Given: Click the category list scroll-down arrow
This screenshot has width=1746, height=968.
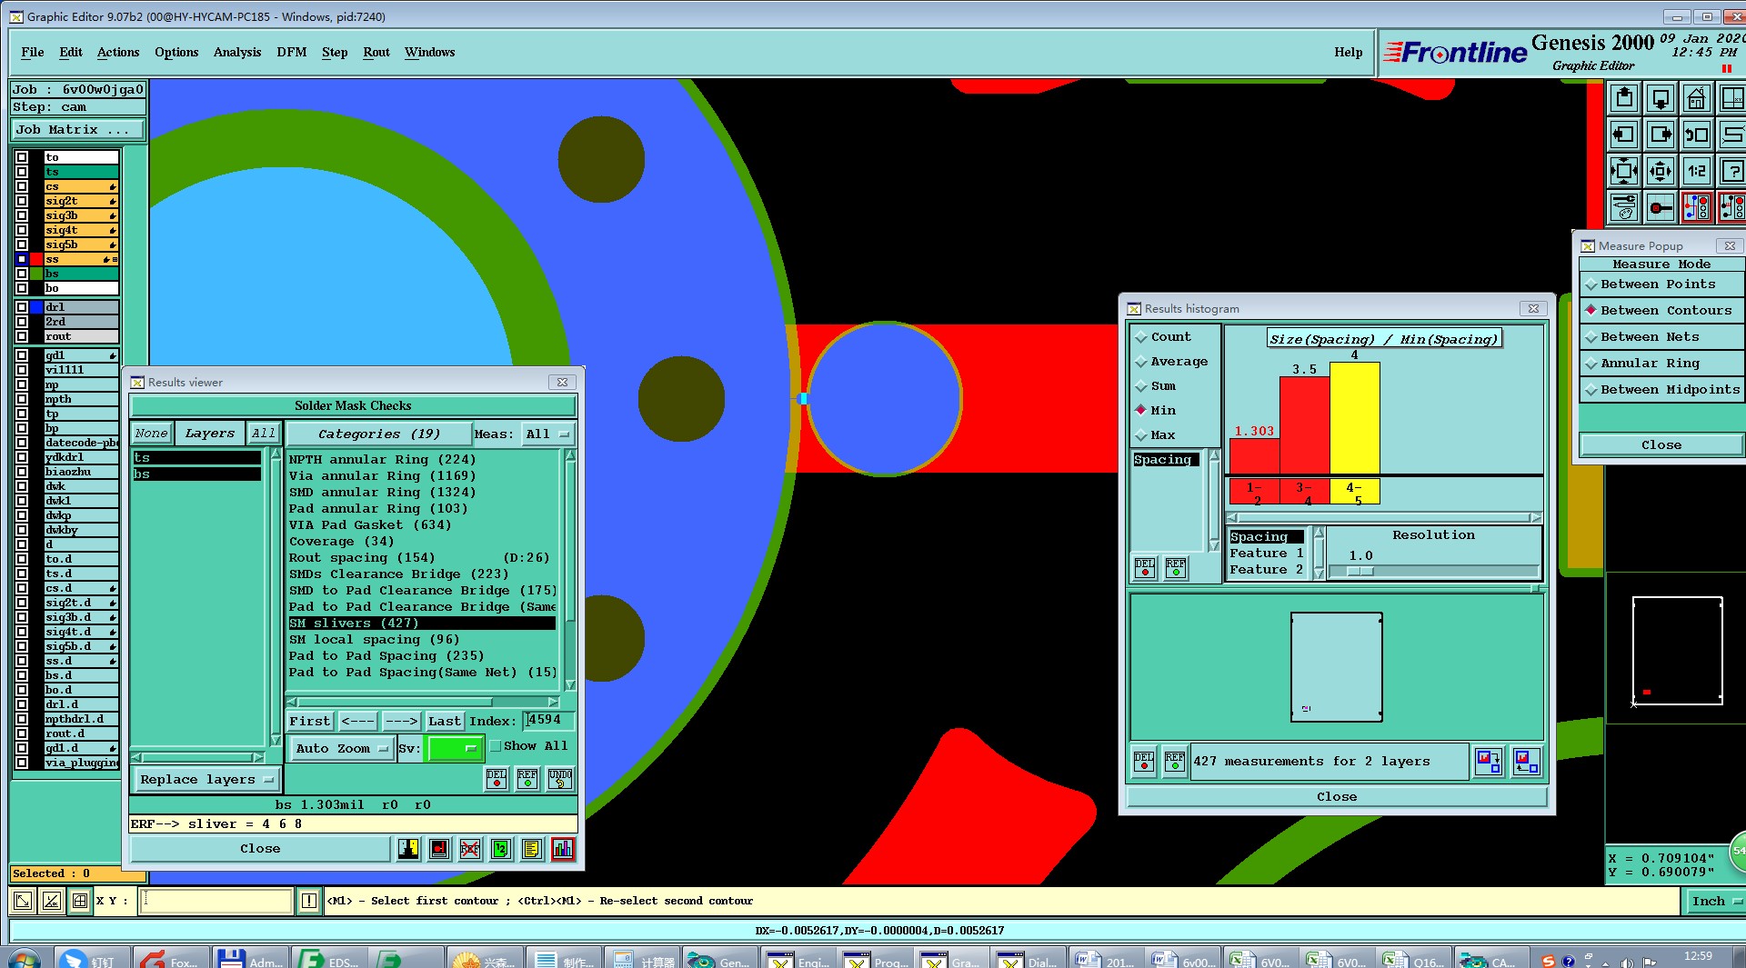Looking at the screenshot, I should tap(570, 685).
